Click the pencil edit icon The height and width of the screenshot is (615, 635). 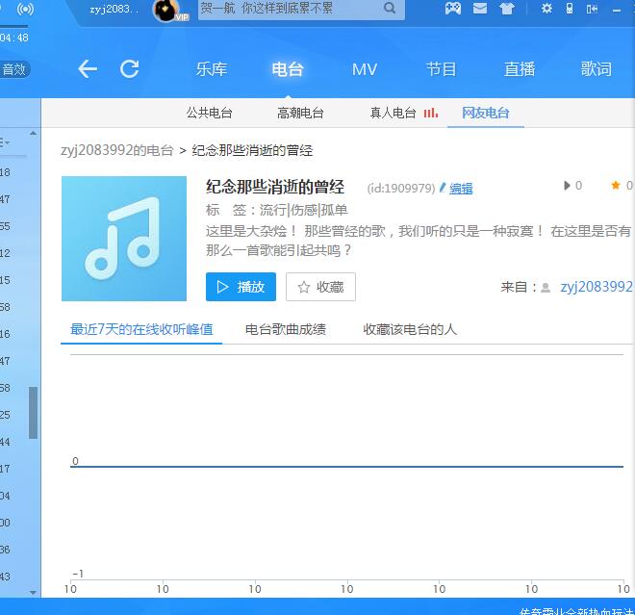click(443, 188)
